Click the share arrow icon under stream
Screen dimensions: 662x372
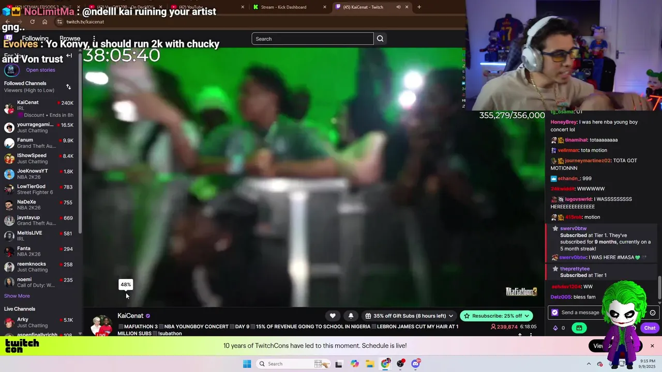click(520, 335)
